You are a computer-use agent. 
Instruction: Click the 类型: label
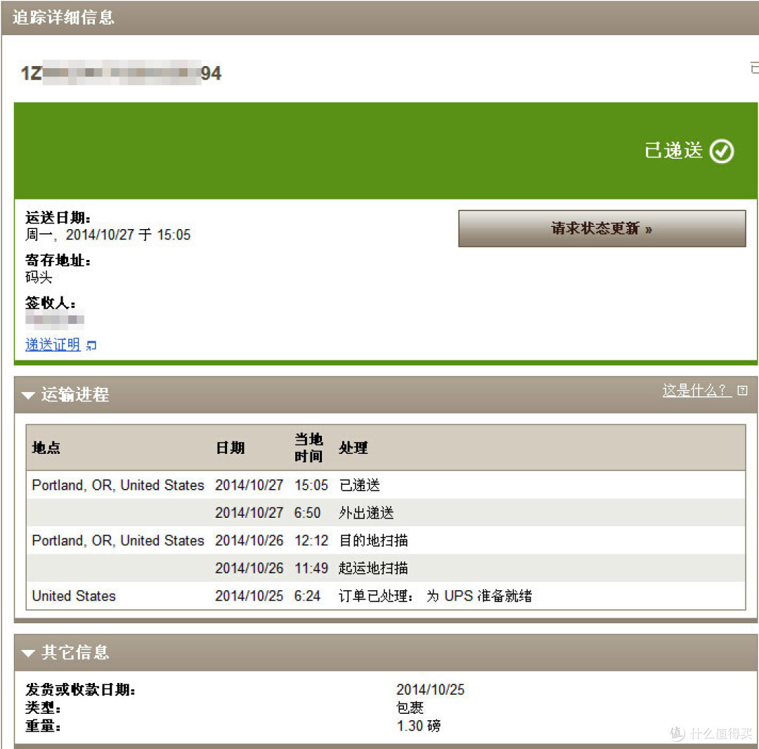[43, 708]
